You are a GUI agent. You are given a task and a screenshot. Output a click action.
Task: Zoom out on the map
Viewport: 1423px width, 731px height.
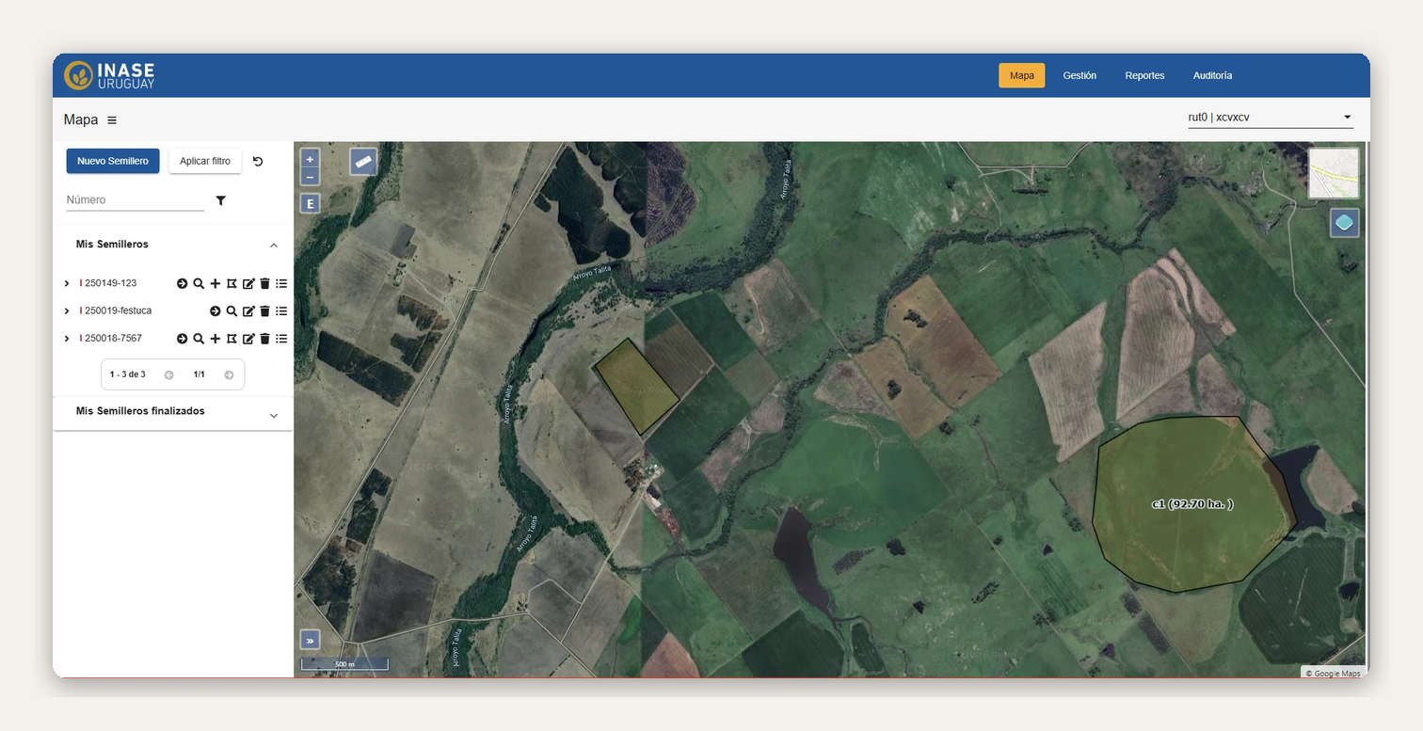310,177
